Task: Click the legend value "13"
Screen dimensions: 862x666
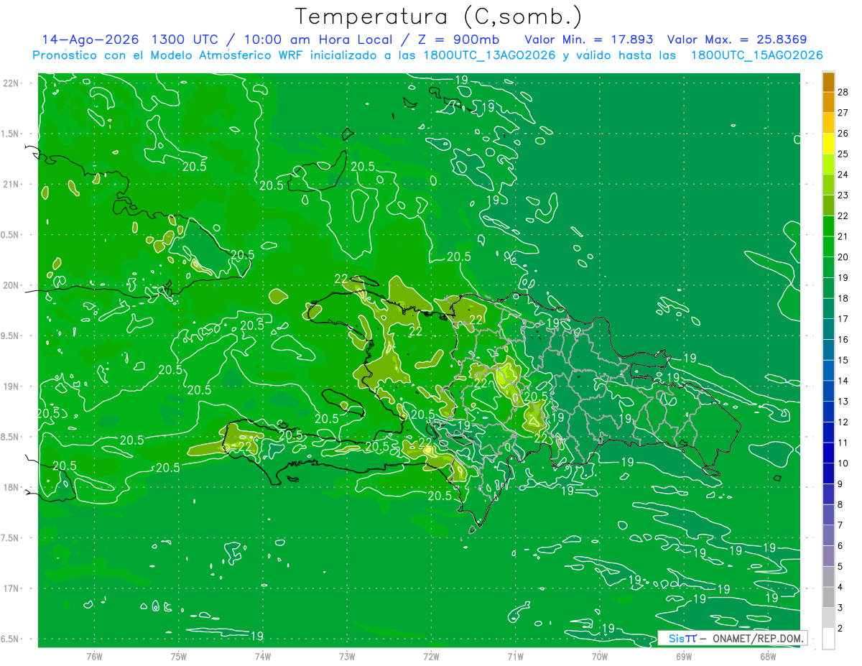Action: click(x=843, y=401)
